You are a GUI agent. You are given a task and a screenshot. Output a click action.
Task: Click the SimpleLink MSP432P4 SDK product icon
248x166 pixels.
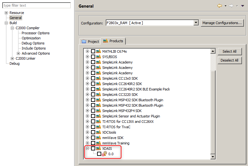coord(98,111)
